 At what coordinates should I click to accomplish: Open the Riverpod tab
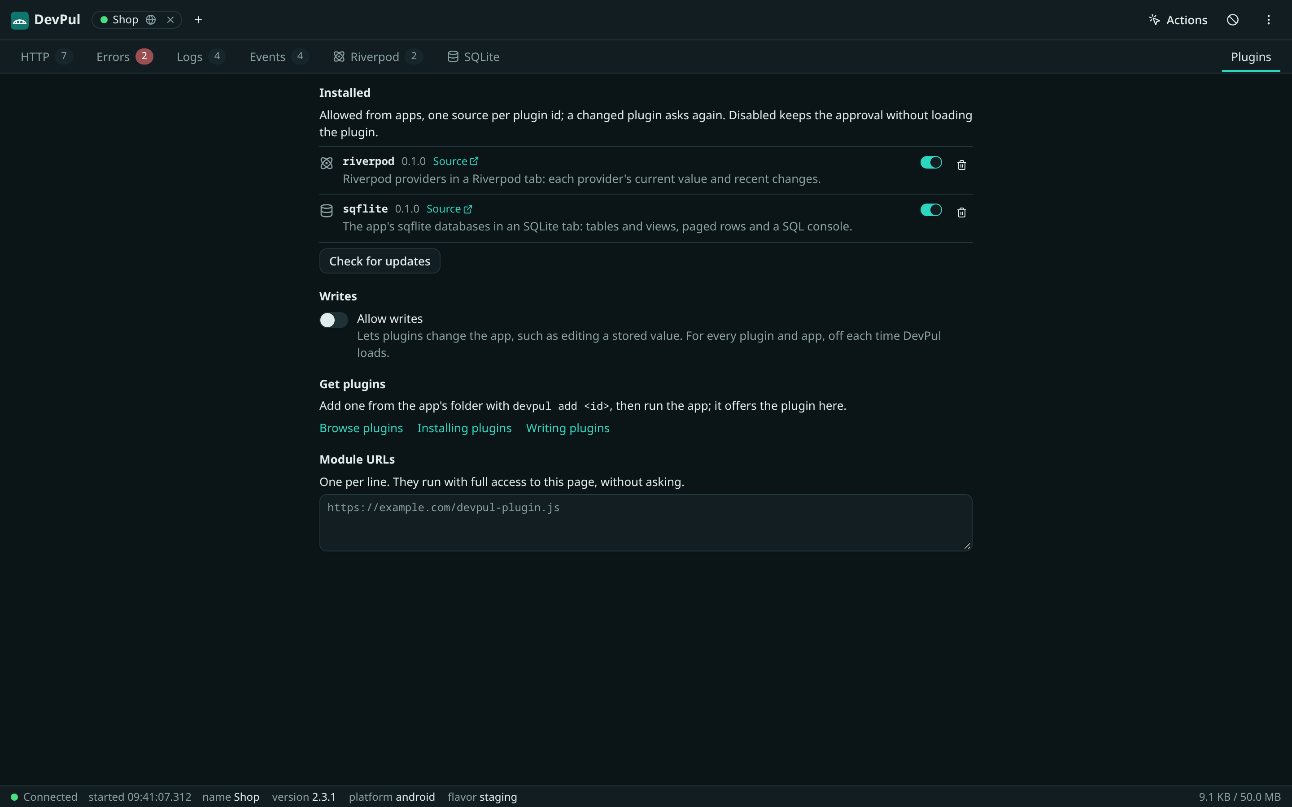(x=378, y=56)
